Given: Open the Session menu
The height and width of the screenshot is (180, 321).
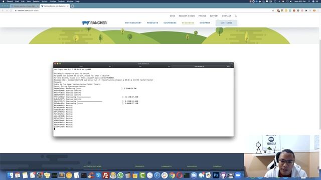Looking at the screenshot, I should (36, 1).
